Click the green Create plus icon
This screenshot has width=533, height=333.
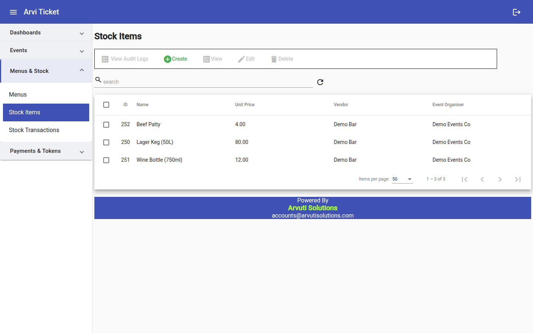coord(167,59)
